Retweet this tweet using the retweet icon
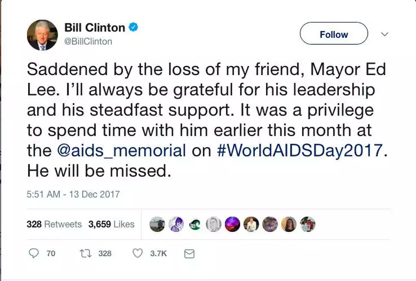Viewport: 416px width, 281px height. [85, 253]
